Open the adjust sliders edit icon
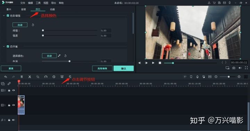The width and height of the screenshot is (250, 131). [x=70, y=77]
